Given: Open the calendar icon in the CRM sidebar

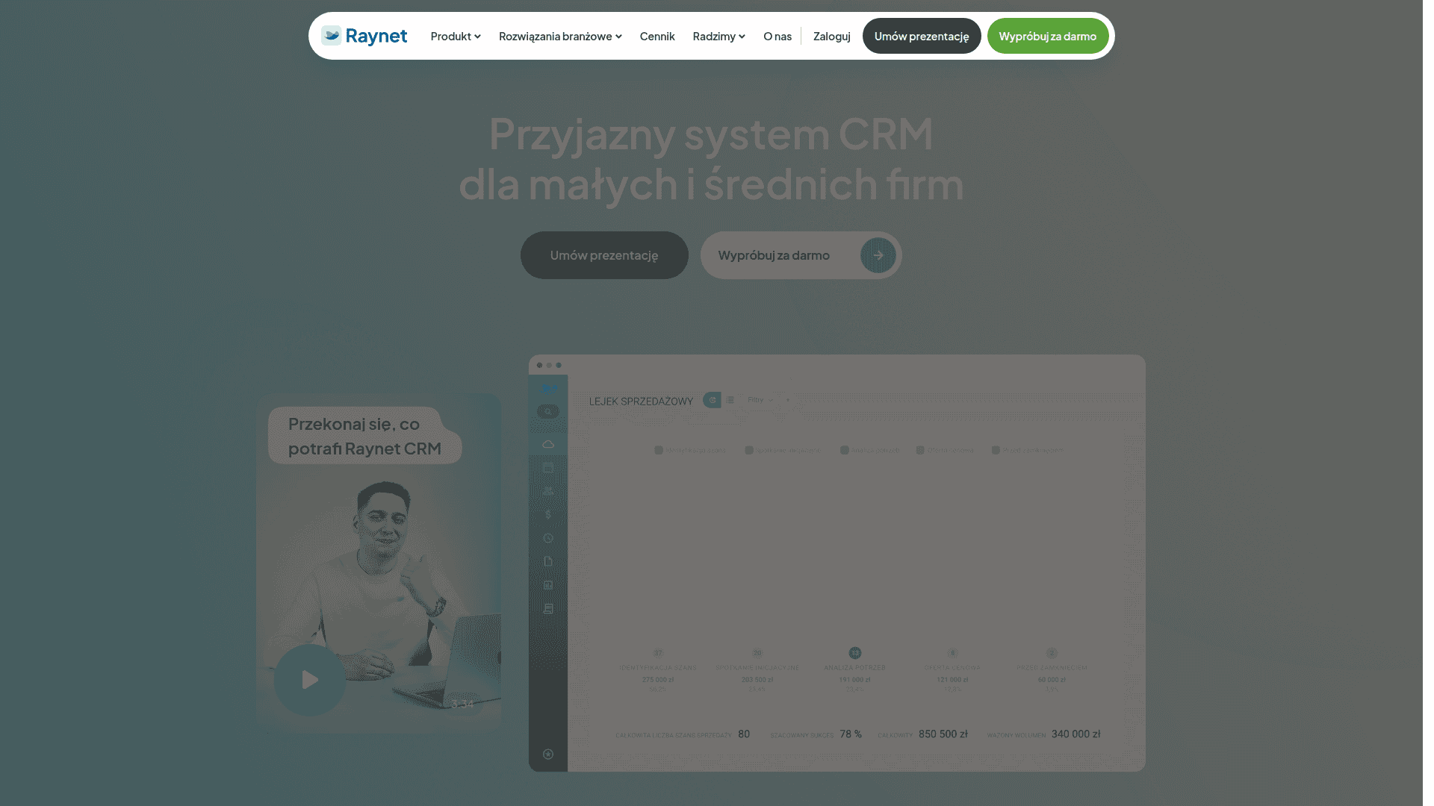Looking at the screenshot, I should pyautogui.click(x=548, y=468).
